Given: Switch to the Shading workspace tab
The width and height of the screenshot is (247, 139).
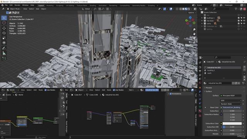Looking at the screenshot, I should pos(93,5).
